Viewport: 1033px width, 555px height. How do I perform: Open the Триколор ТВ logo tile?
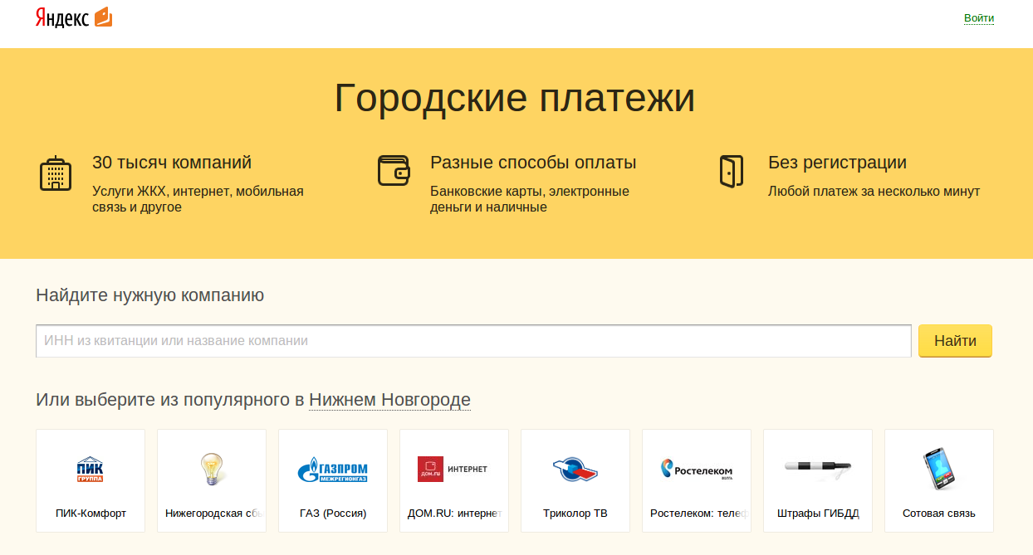(575, 470)
